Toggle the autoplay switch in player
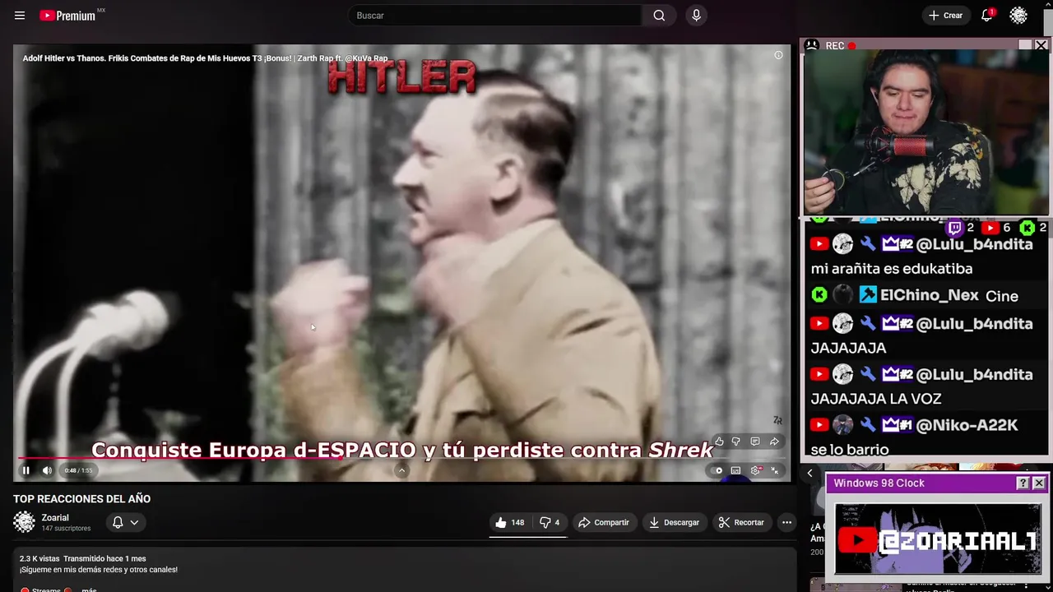Viewport: 1053px width, 592px height. 717,470
